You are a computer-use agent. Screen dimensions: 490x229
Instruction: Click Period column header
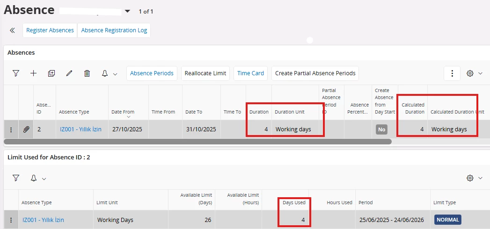pyautogui.click(x=366, y=202)
